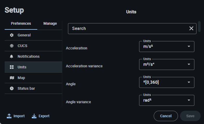Viewport: 204px width, 124px height.
Task: Click the gear icon next to General
Action: coord(12,35)
